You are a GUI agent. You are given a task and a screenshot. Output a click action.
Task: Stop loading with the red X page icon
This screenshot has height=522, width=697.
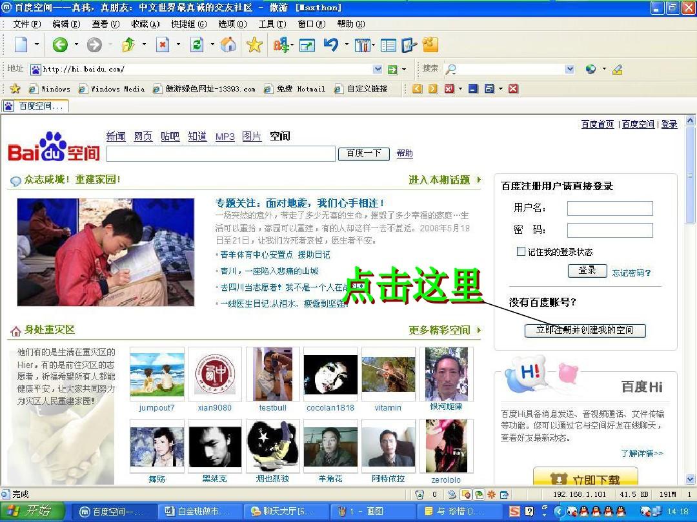(163, 44)
